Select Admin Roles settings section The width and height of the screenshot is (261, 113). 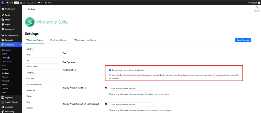pos(42,66)
